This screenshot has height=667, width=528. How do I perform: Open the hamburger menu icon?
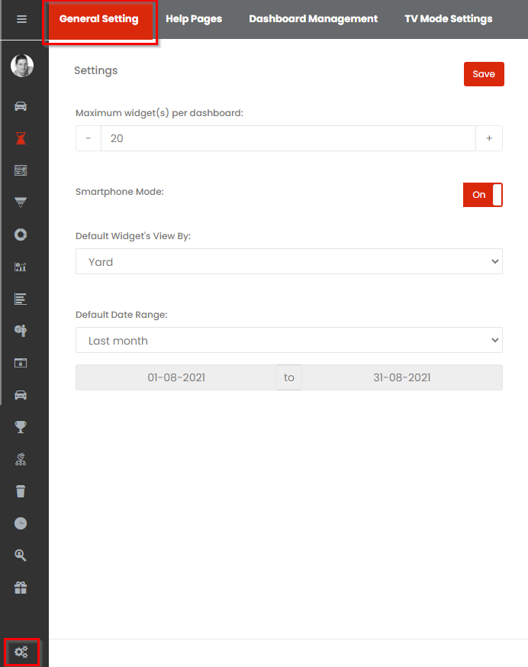21,19
